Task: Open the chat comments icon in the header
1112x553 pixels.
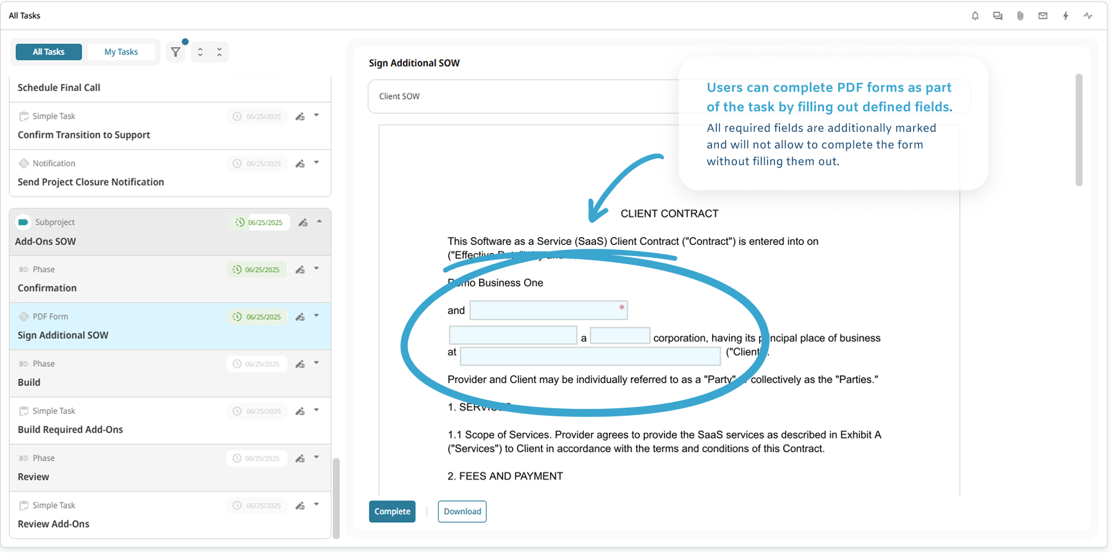Action: (998, 16)
